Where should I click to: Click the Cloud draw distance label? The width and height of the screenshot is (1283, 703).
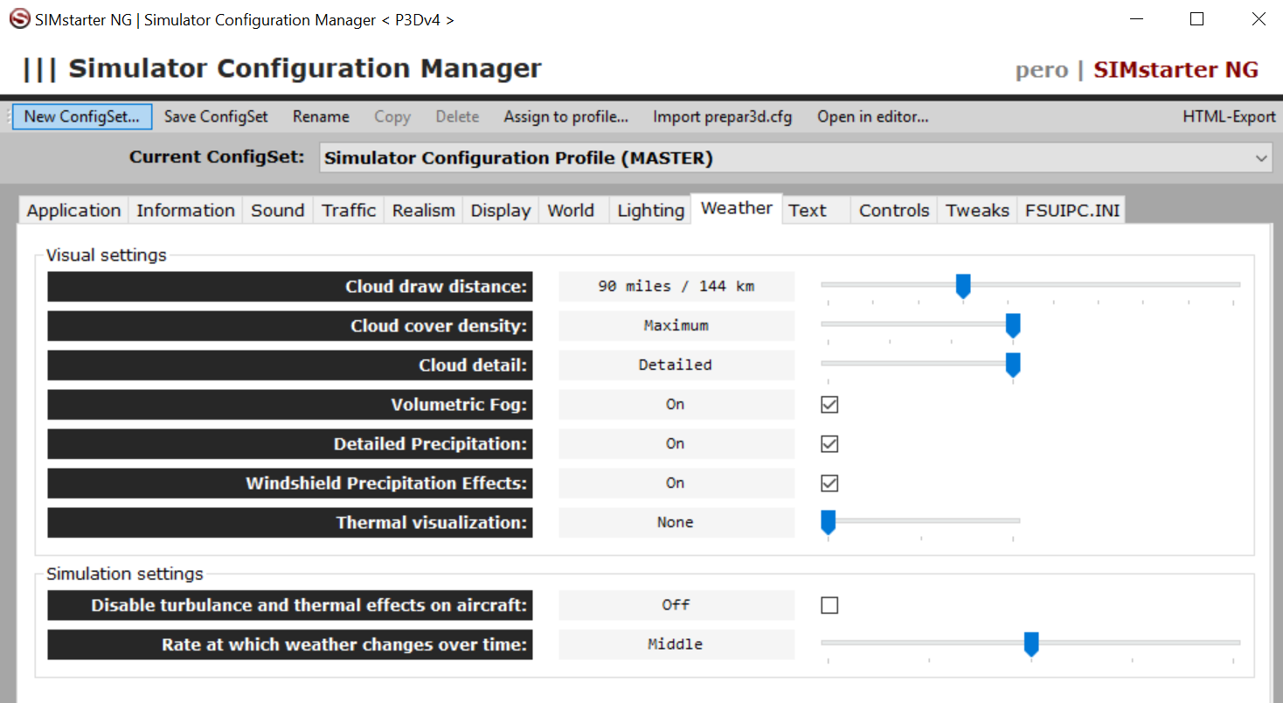tap(290, 286)
